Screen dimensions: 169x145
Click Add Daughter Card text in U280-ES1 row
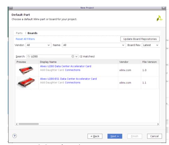point(52,82)
